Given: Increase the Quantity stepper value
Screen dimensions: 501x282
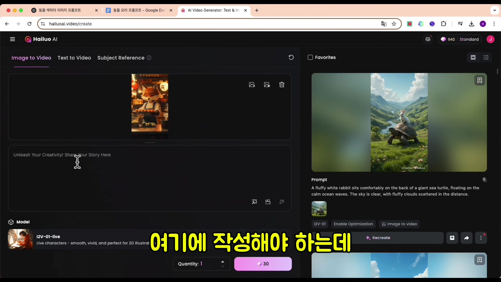Looking at the screenshot, I should click(x=223, y=262).
